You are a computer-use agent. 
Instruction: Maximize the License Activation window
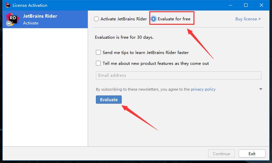click(245, 5)
